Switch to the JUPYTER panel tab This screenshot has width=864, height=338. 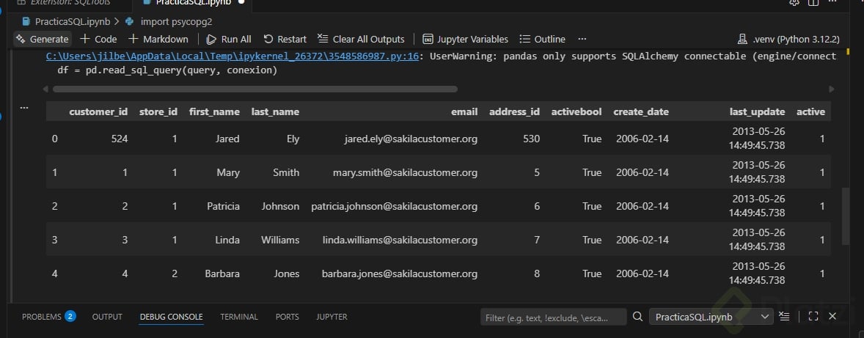(332, 317)
